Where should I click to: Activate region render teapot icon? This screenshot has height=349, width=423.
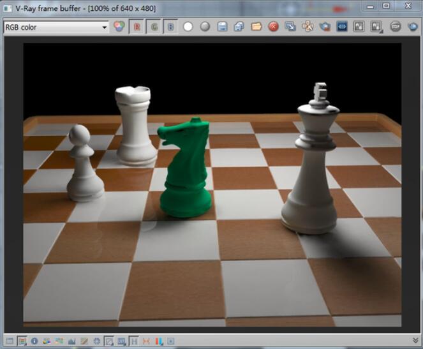click(325, 26)
